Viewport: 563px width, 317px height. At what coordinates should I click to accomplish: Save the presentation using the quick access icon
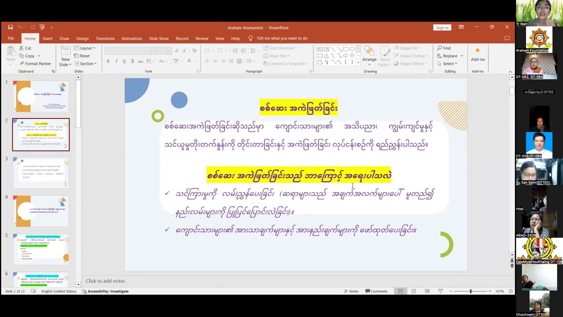click(x=11, y=27)
